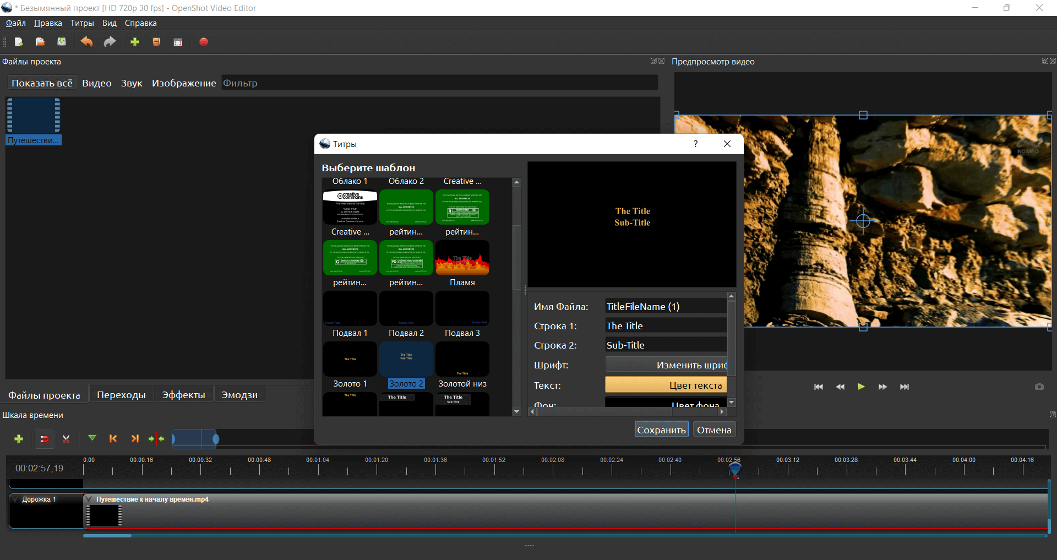Switch to the Эмодзи tab
The image size is (1057, 560).
tap(239, 395)
